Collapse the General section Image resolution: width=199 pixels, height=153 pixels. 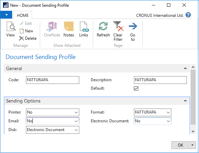(x=185, y=68)
